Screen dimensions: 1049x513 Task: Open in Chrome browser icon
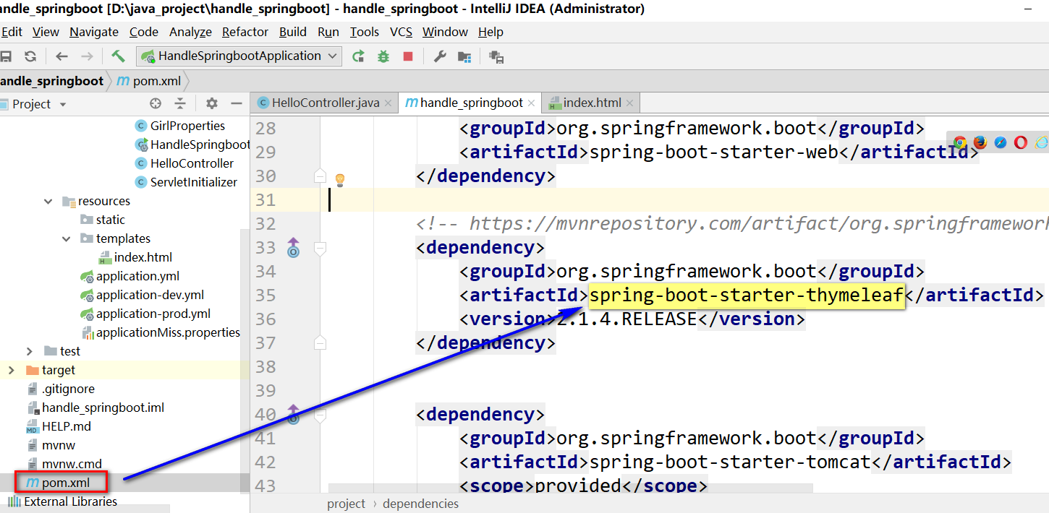click(960, 142)
